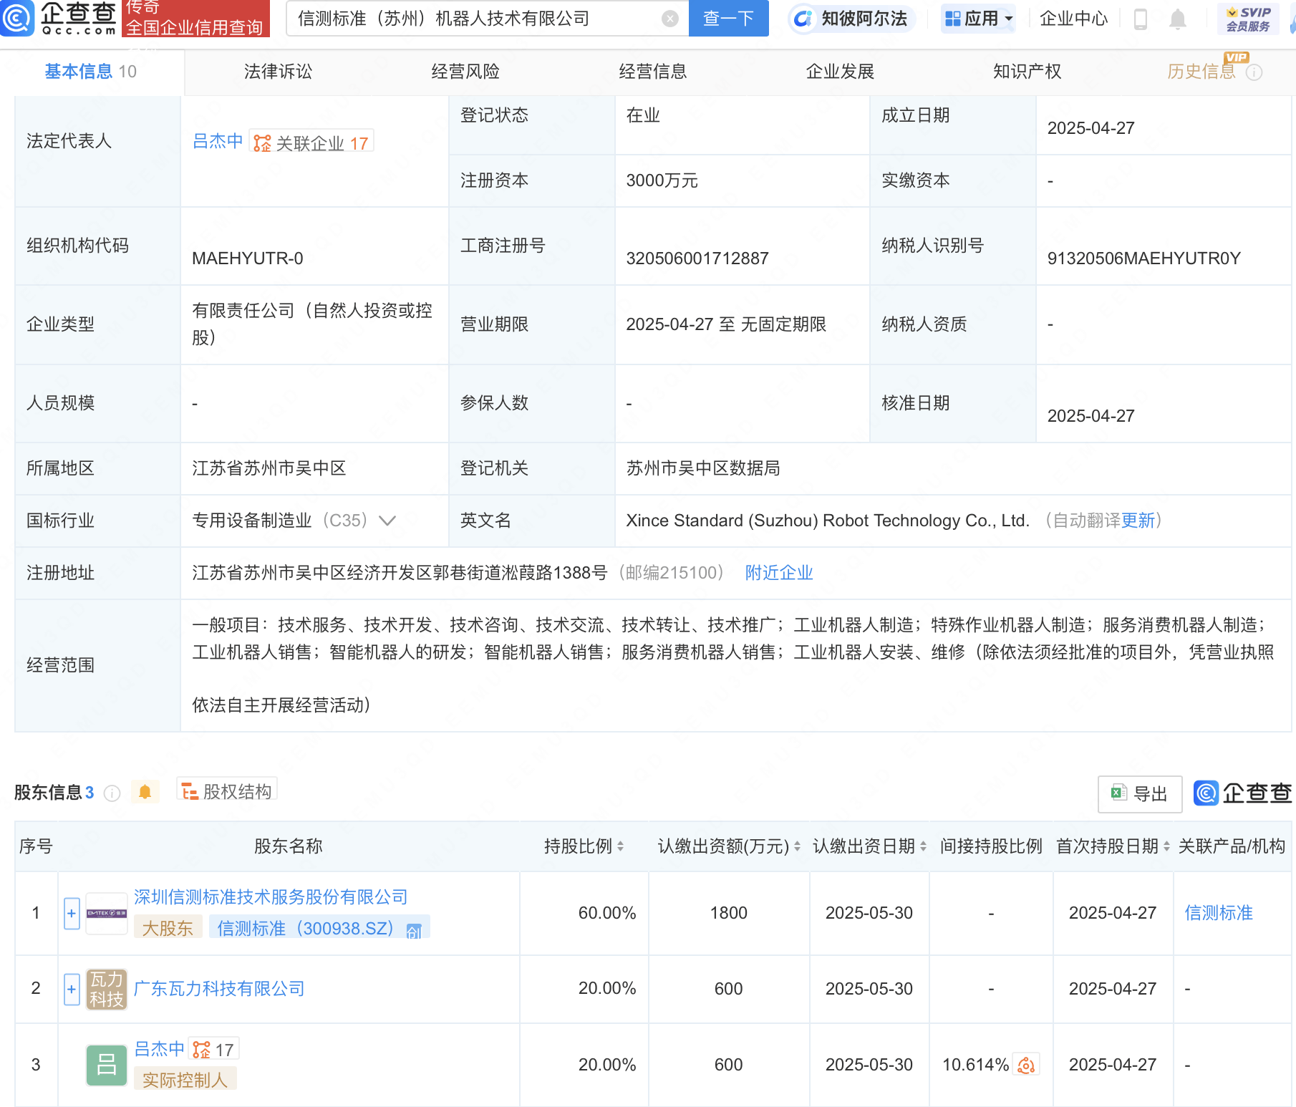The image size is (1296, 1107).
Task: Click the 瓦力科技 company logo thumbnail
Action: pyautogui.click(x=106, y=989)
